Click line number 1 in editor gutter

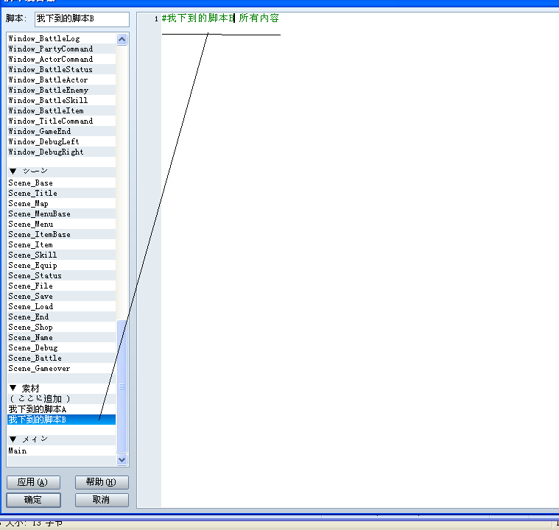coord(156,19)
